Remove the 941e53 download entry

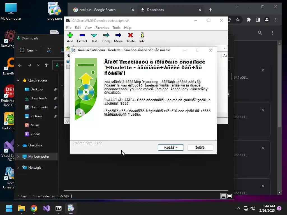tap(263, 70)
